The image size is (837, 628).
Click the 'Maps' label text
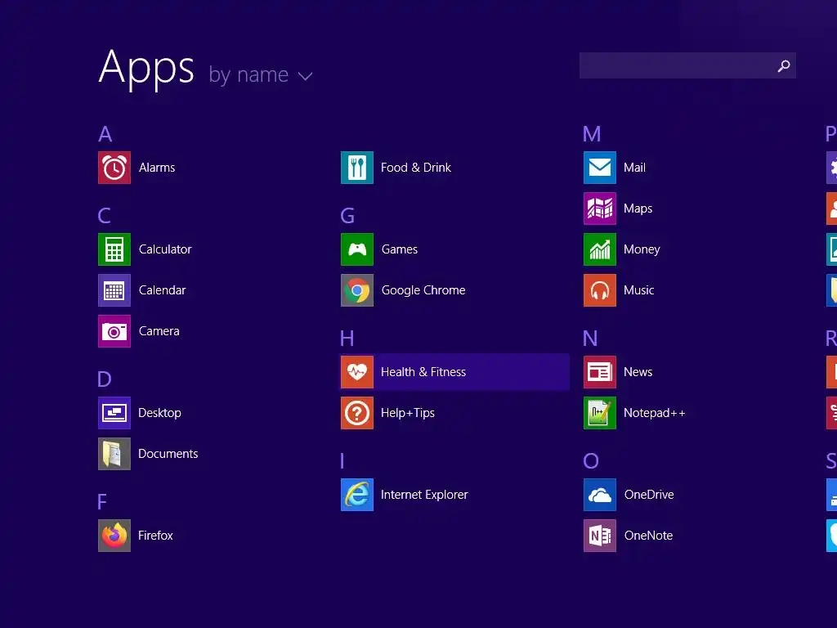tap(638, 209)
